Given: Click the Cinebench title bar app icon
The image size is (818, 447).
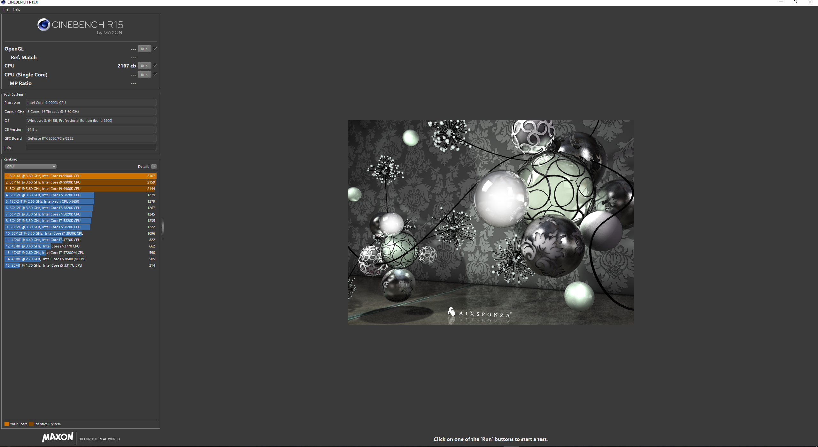Looking at the screenshot, I should click(x=3, y=2).
